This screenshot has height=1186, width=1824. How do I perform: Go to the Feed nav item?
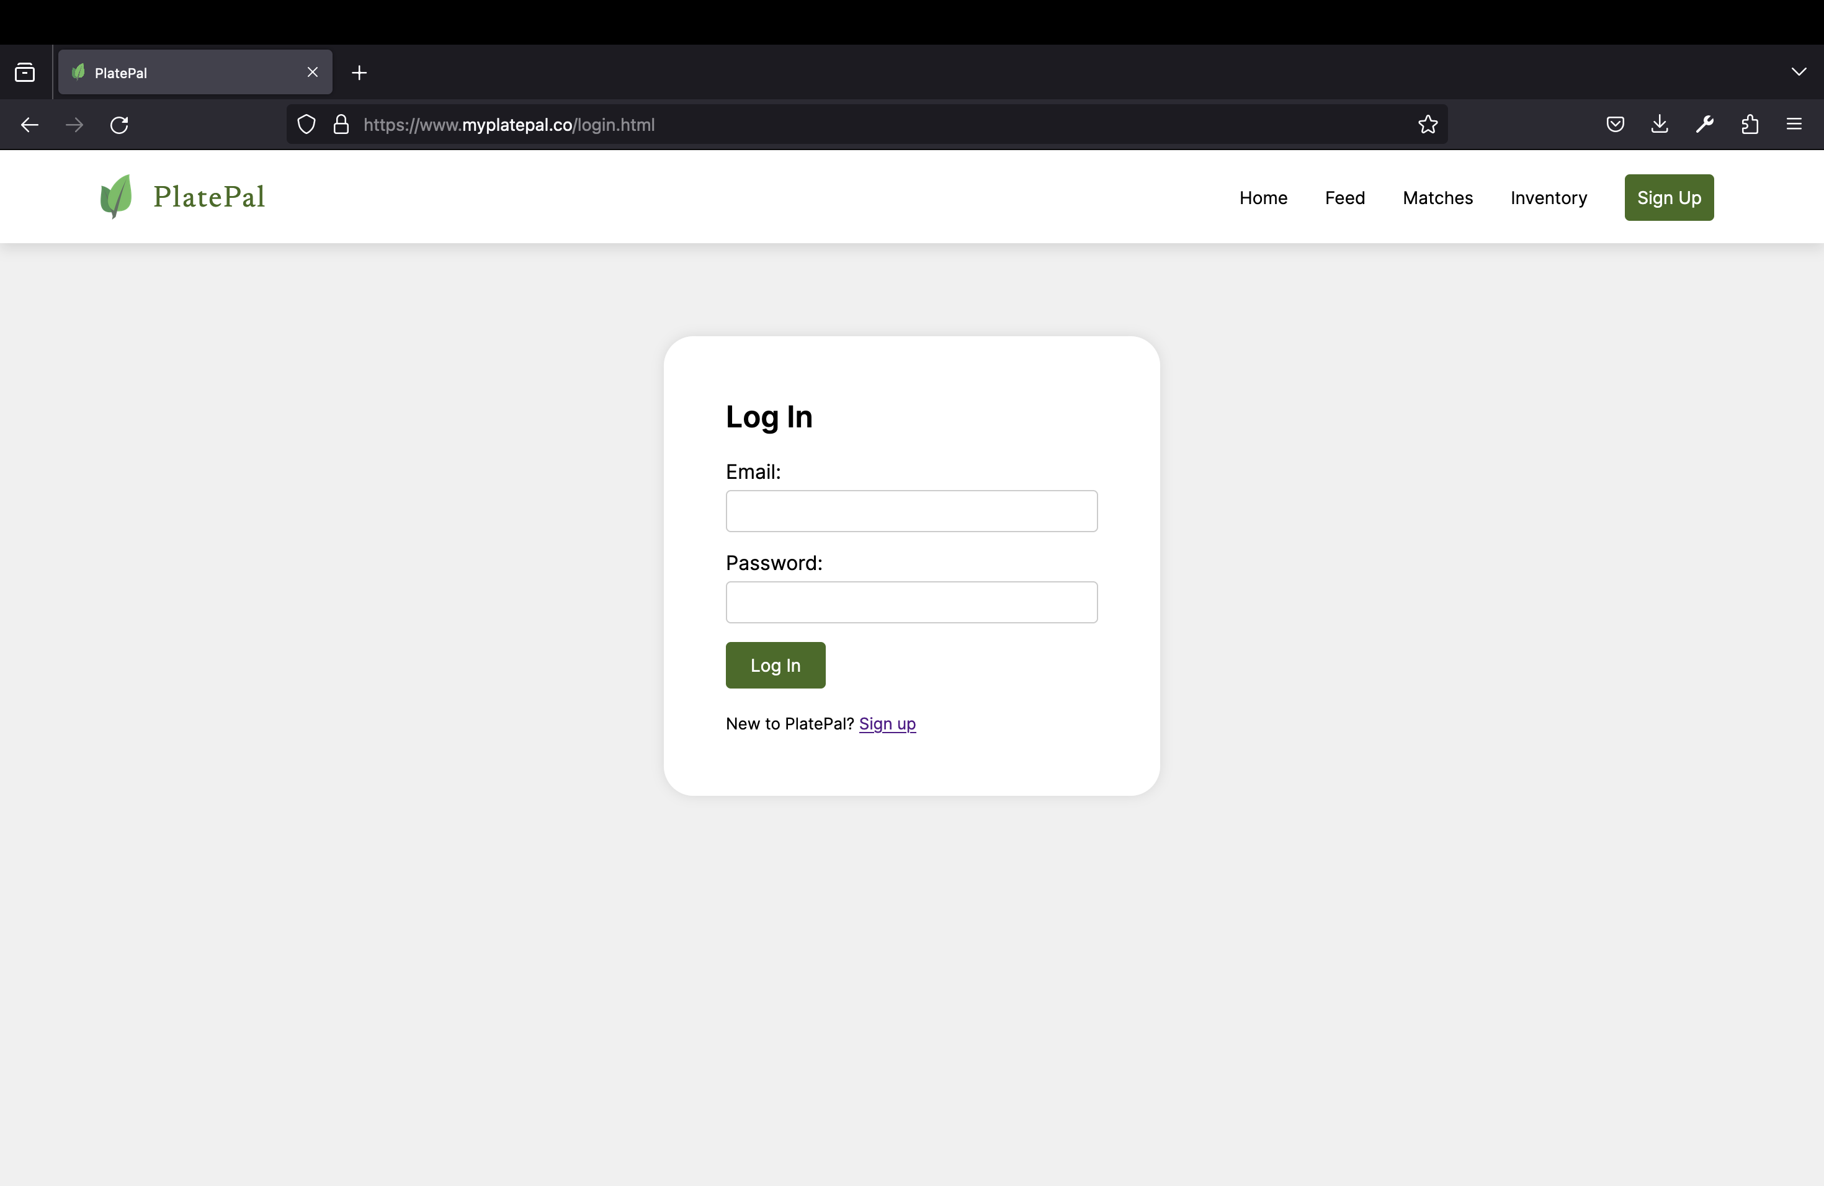click(x=1344, y=198)
